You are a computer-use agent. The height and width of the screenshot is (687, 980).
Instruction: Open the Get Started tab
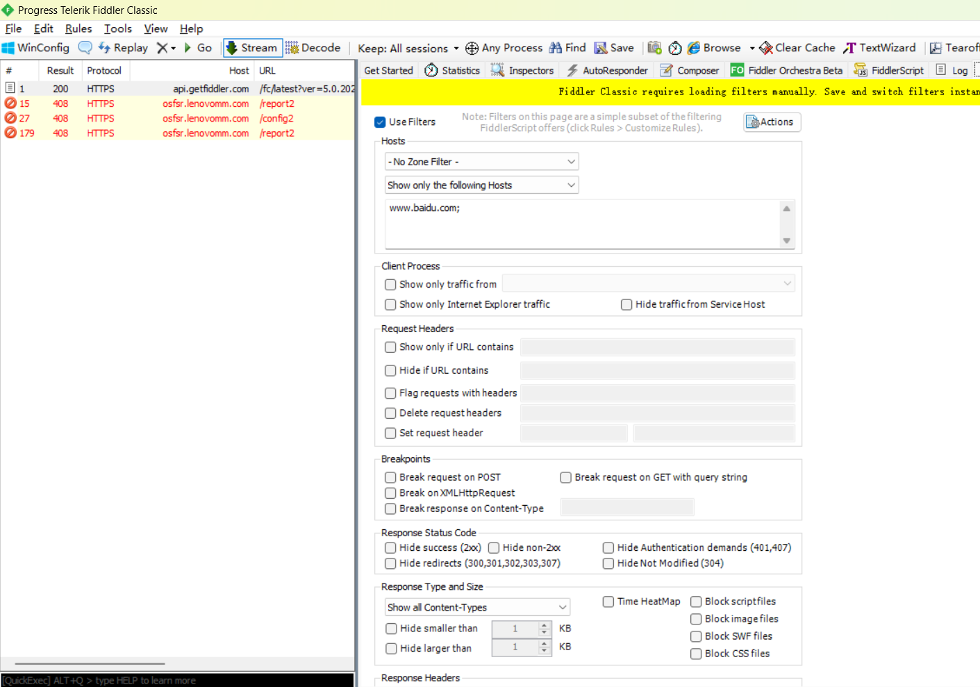(x=388, y=70)
